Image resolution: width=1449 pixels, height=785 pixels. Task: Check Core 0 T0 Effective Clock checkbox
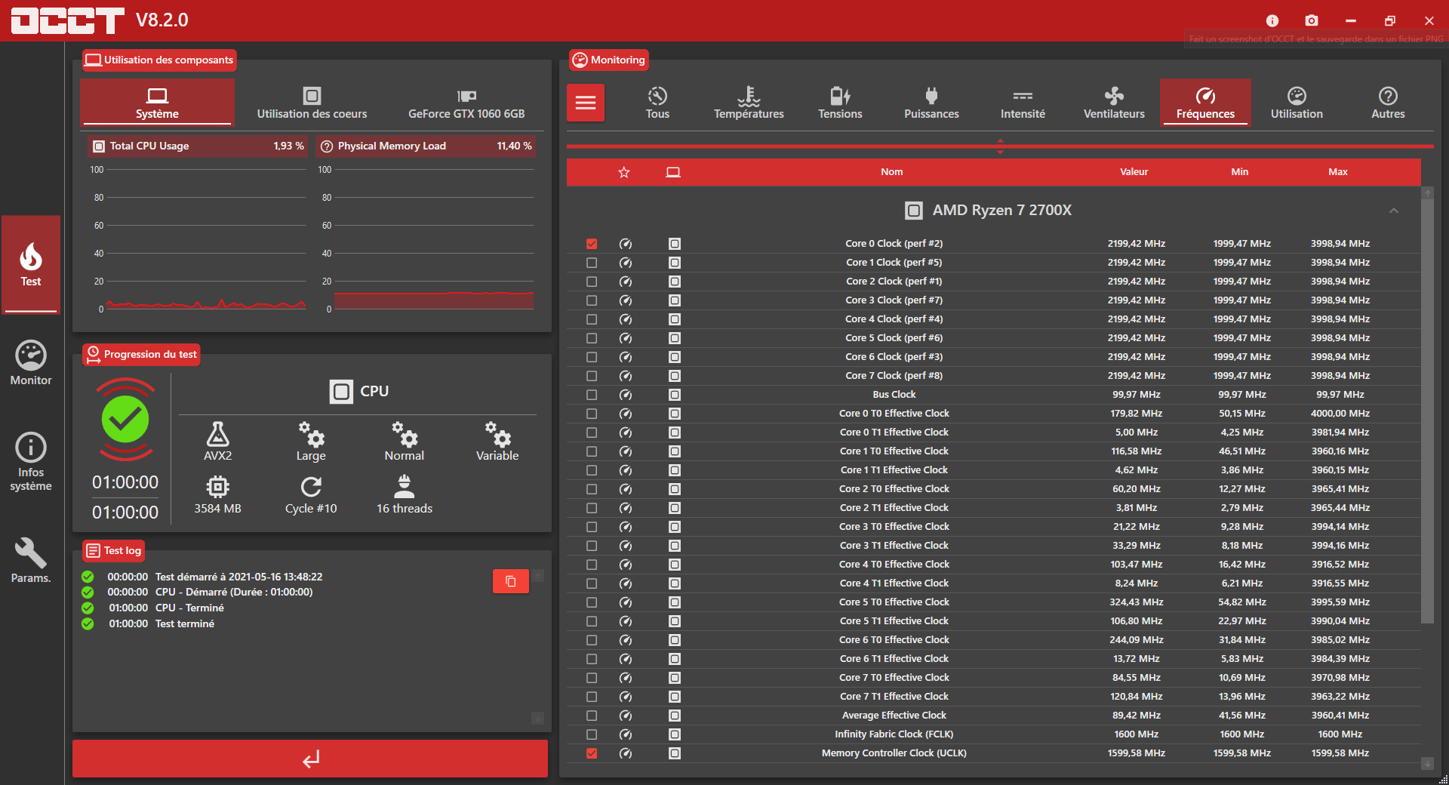click(x=592, y=414)
